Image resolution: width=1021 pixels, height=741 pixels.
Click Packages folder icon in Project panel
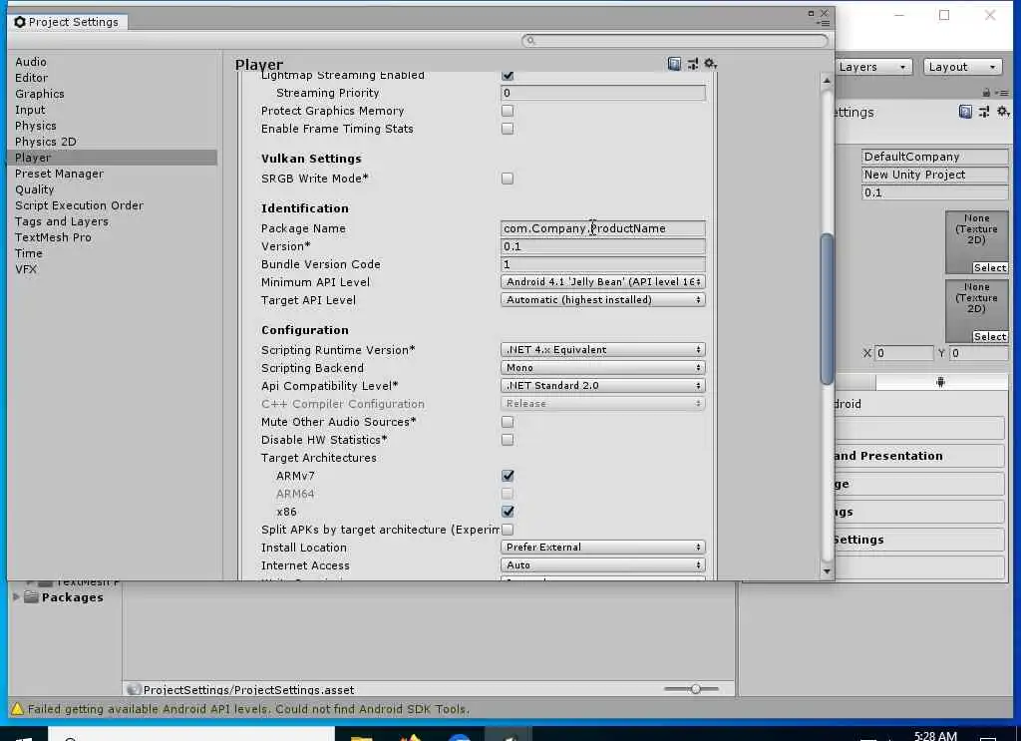tap(31, 597)
